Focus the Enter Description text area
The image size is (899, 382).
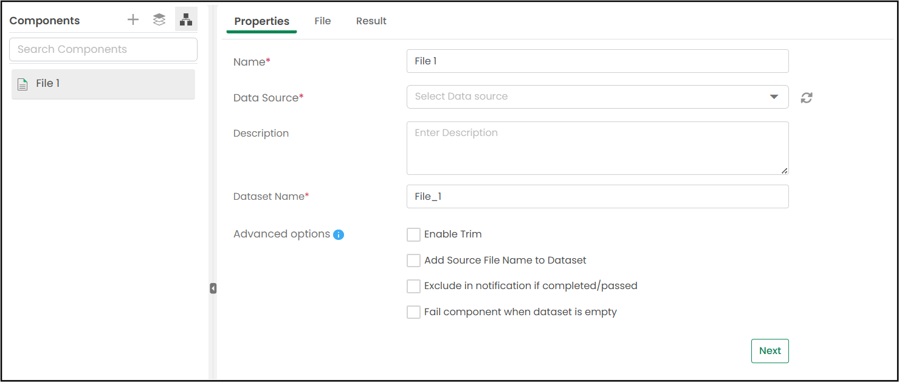click(597, 148)
